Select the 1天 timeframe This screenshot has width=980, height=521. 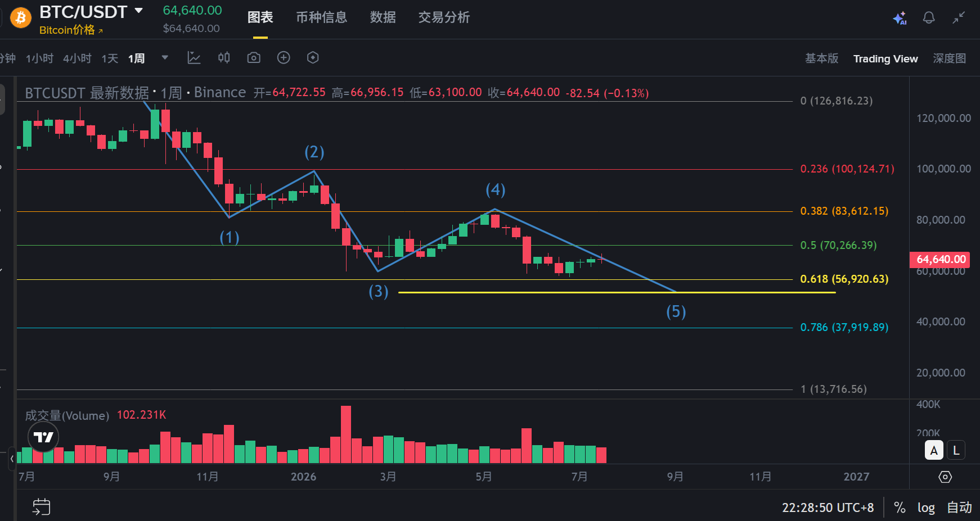[110, 58]
